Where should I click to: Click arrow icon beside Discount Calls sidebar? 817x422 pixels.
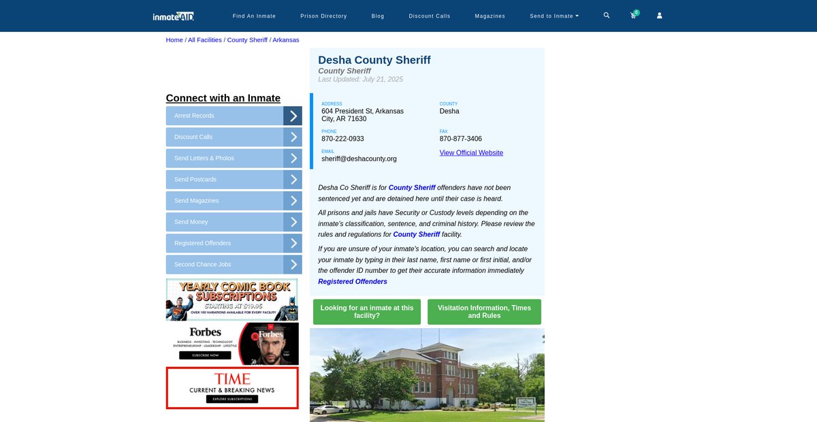293,137
